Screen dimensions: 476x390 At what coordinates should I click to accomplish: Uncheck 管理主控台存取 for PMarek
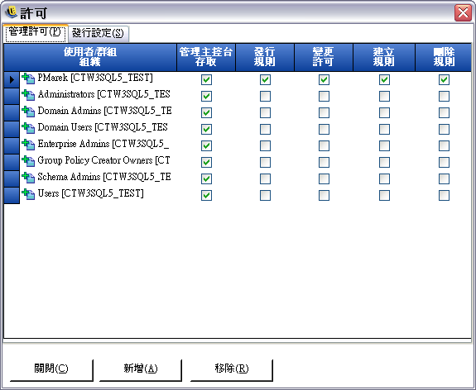206,79
